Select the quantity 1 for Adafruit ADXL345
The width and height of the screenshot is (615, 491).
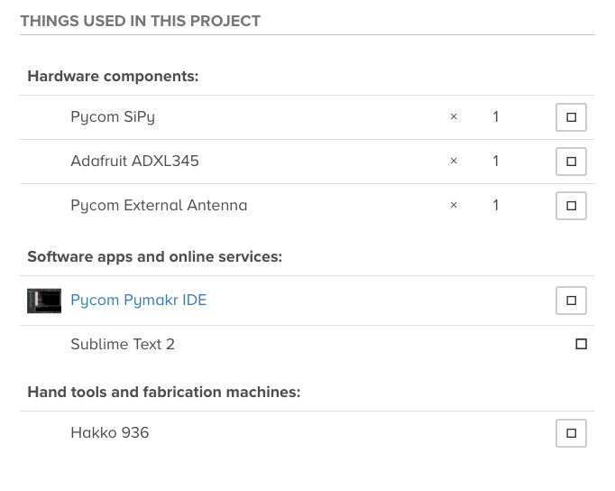click(x=496, y=161)
